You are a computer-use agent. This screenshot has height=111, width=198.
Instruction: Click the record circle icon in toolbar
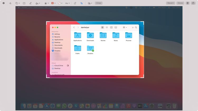(4, 3)
